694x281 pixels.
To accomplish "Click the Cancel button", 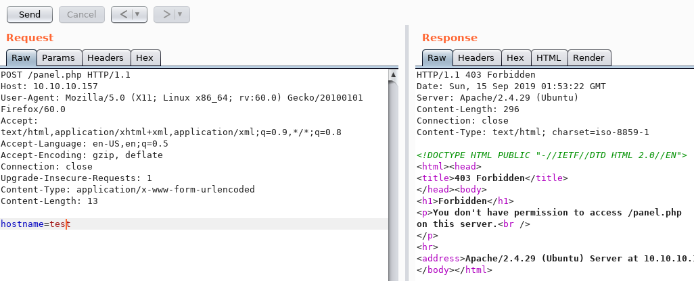I will tap(81, 14).
